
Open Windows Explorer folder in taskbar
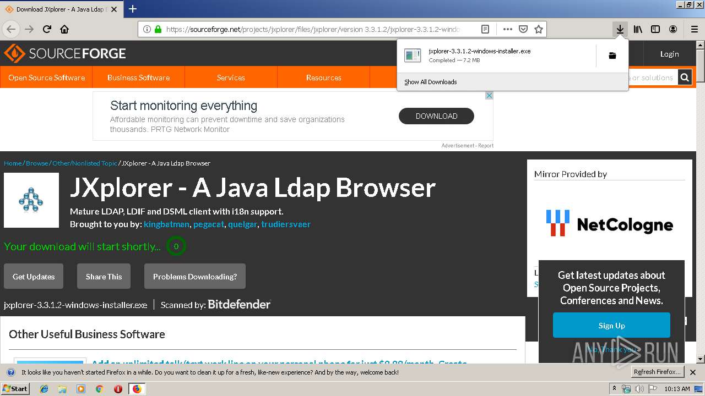pyautogui.click(x=62, y=389)
